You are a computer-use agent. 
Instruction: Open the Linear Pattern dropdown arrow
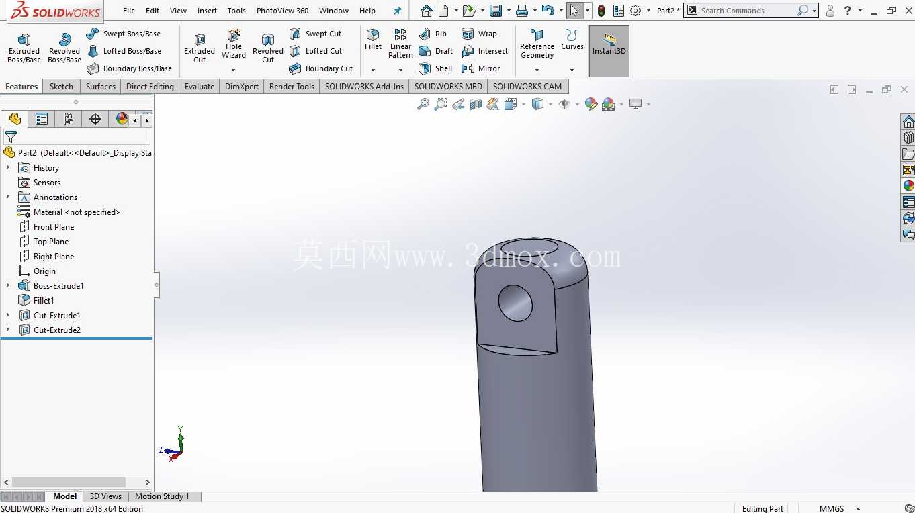coord(400,70)
